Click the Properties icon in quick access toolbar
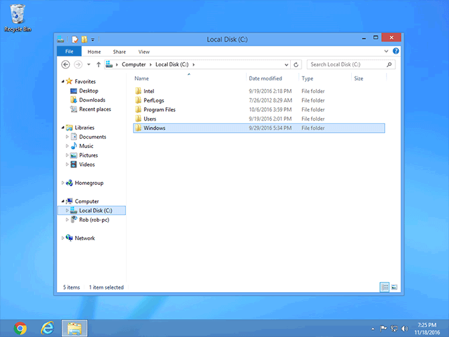The height and width of the screenshot is (337, 449). (75, 40)
